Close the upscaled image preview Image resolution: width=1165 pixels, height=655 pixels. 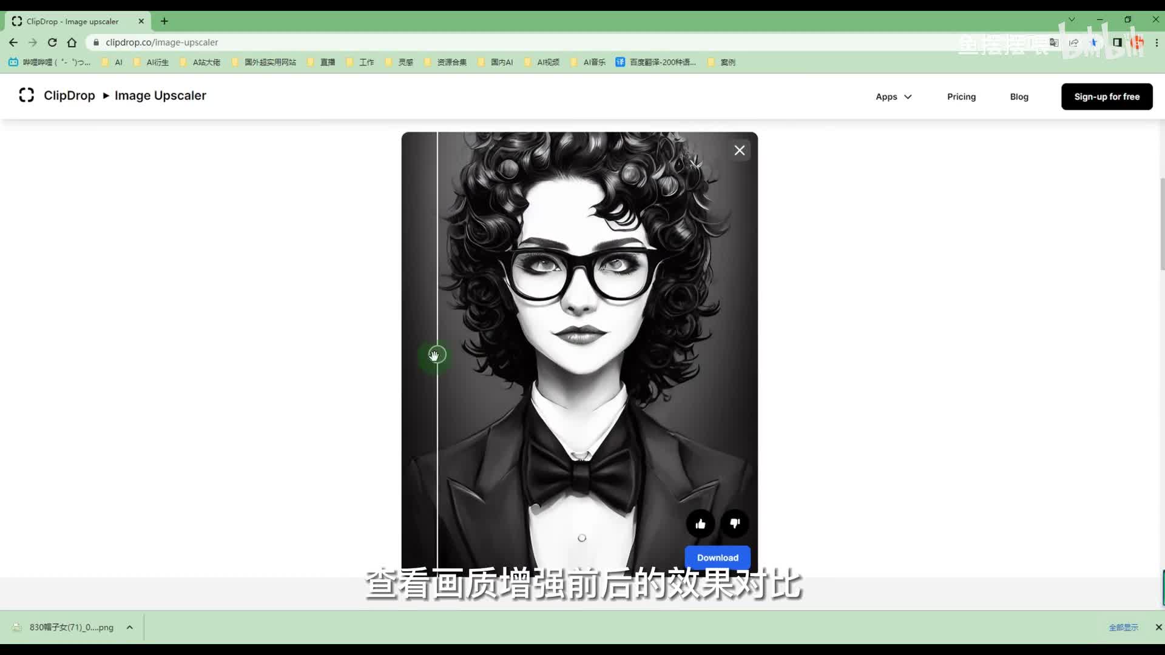tap(739, 150)
